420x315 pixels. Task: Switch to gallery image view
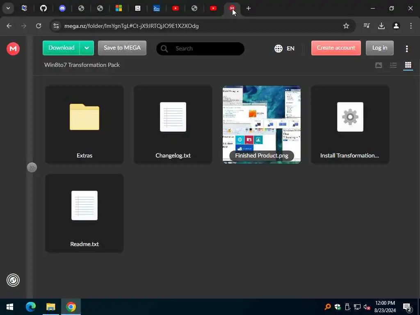379,65
